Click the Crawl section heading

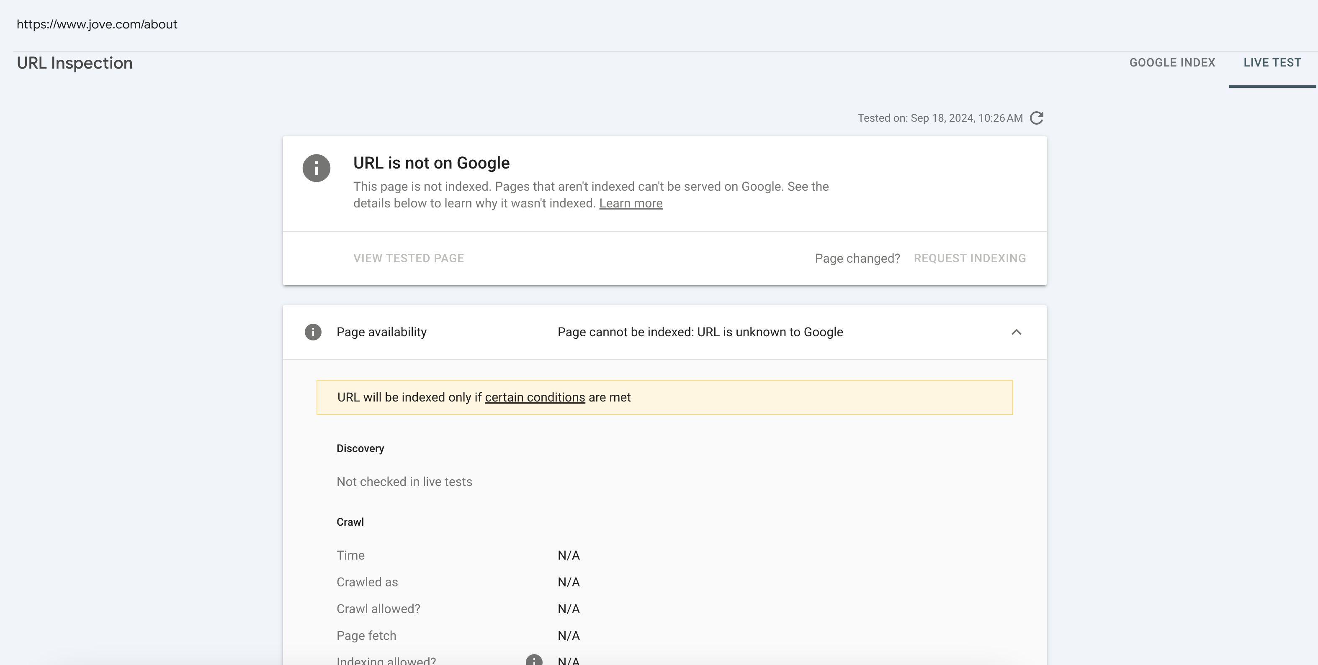(x=350, y=522)
